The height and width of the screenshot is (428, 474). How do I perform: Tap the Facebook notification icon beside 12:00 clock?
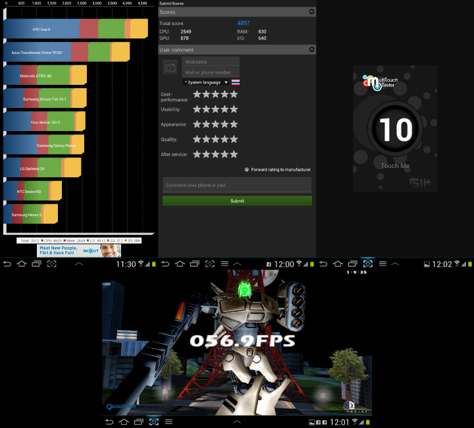[x=269, y=265]
